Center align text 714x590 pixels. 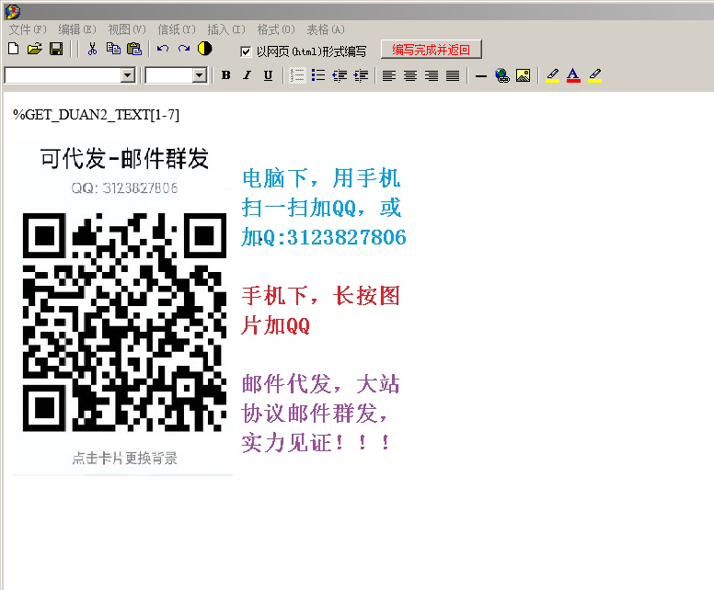[x=410, y=75]
